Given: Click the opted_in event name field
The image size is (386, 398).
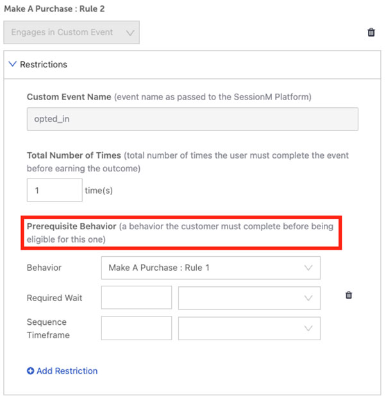Looking at the screenshot, I should click(x=192, y=119).
